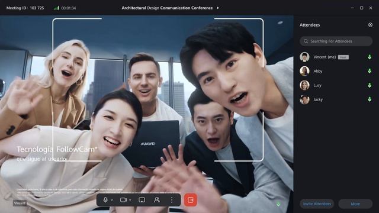Mute the microphone in the meeting toolbar

pos(105,200)
